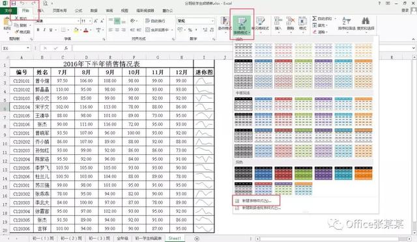
Task: Align the cell text to the left
Action: pos(111,30)
